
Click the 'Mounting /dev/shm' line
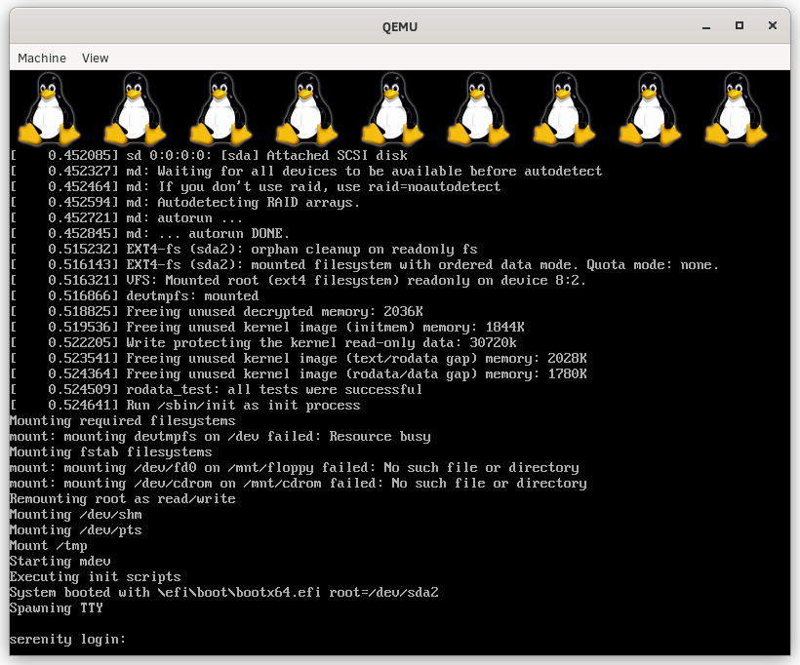(75, 515)
